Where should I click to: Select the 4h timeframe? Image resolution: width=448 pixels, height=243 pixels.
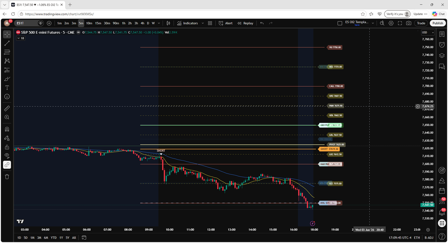[x=142, y=23]
